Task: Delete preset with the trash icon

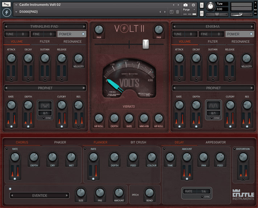Action: tap(177, 12)
